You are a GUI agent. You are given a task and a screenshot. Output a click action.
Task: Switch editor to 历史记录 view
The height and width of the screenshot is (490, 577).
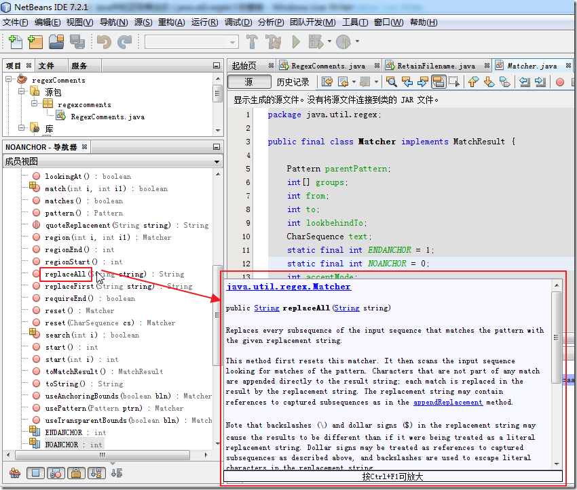coord(293,82)
